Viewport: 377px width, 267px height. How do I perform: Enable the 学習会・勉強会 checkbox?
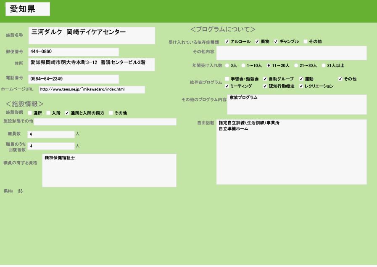coord(227,79)
